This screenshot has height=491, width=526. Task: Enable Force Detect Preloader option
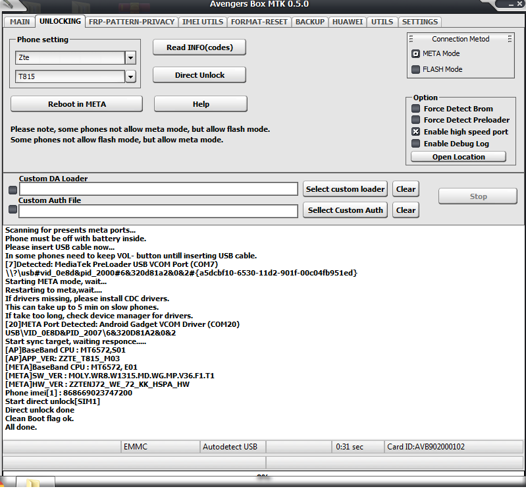tap(415, 119)
